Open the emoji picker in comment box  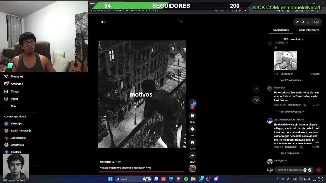[x=310, y=170]
